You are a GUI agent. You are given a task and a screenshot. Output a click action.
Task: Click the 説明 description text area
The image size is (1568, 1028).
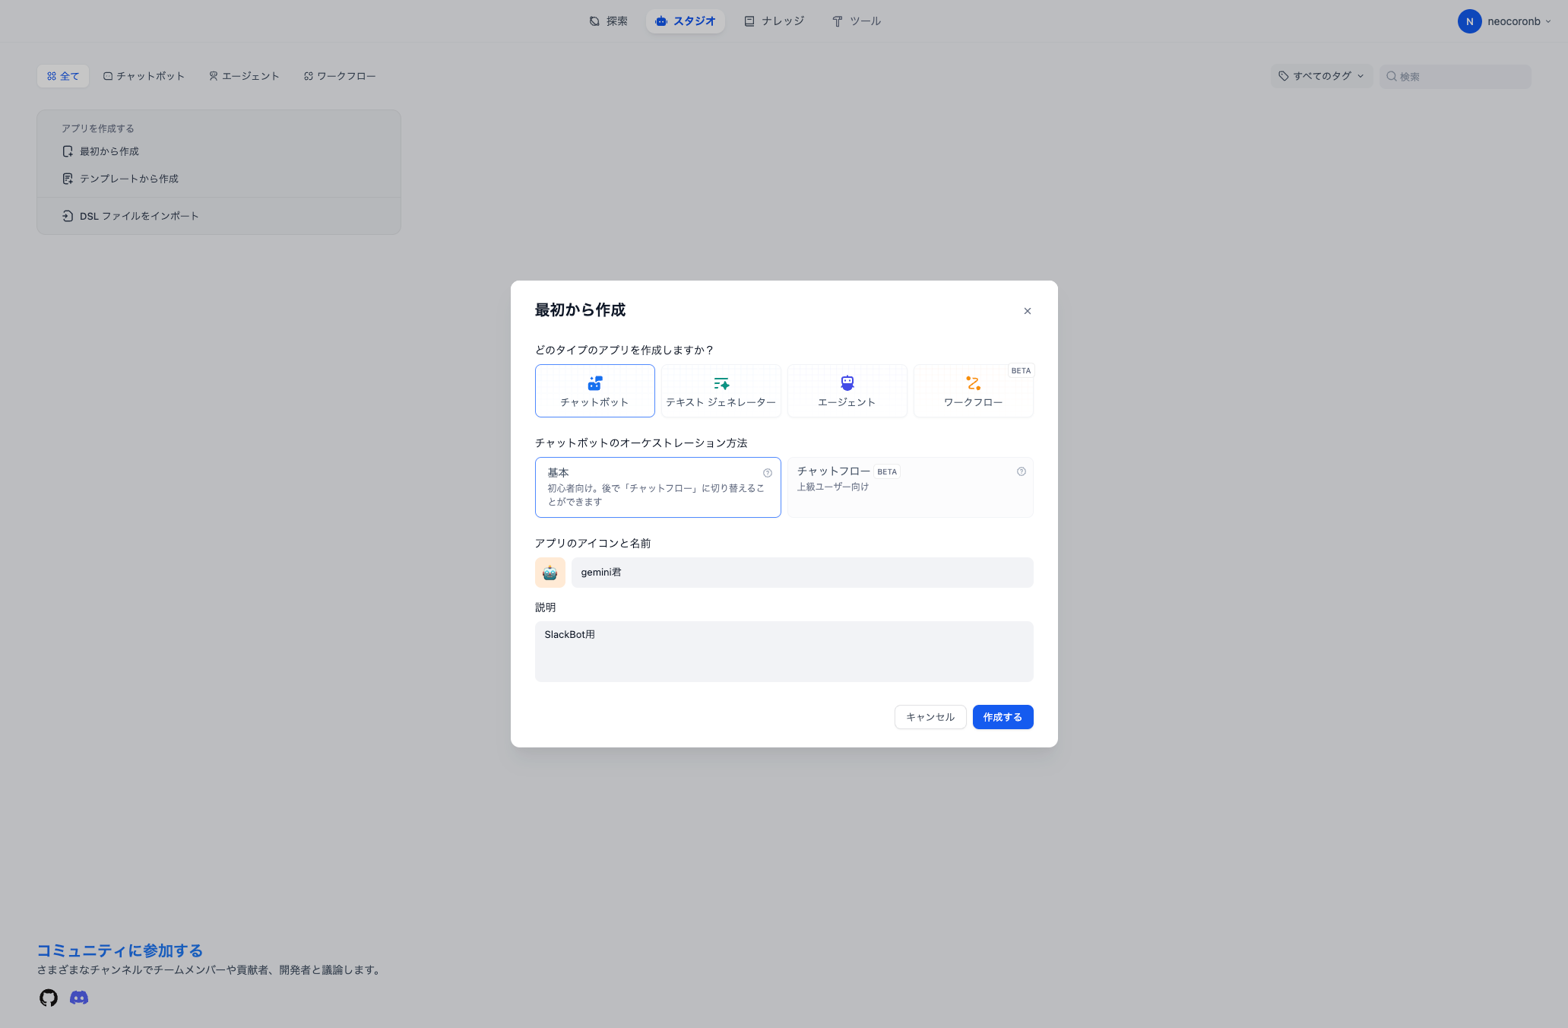(x=784, y=652)
